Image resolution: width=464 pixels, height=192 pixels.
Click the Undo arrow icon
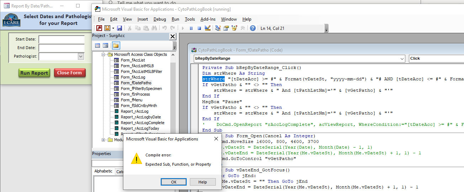164,28
